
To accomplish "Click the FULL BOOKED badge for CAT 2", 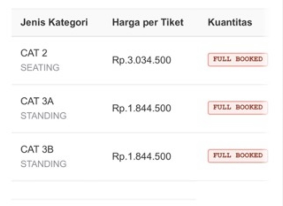I will (237, 59).
